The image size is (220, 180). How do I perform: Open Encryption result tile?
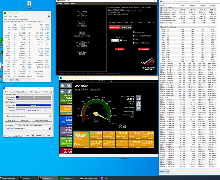[x=122, y=144]
